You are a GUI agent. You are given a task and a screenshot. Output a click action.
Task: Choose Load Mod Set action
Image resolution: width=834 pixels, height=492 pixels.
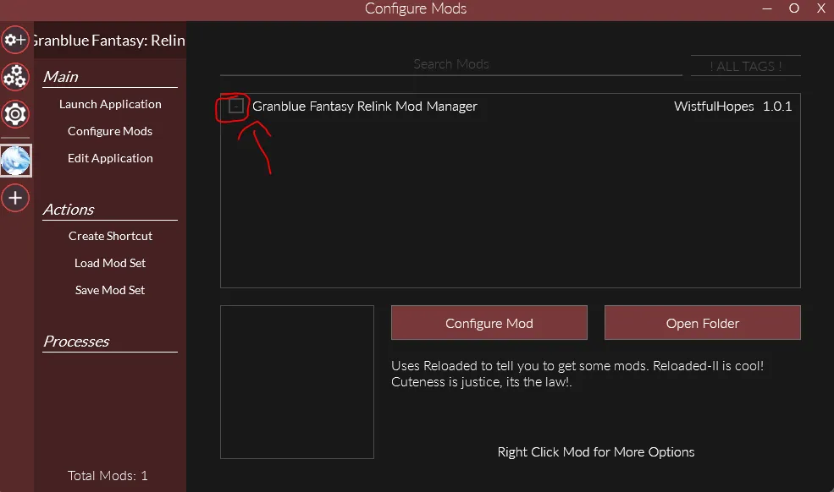click(110, 263)
